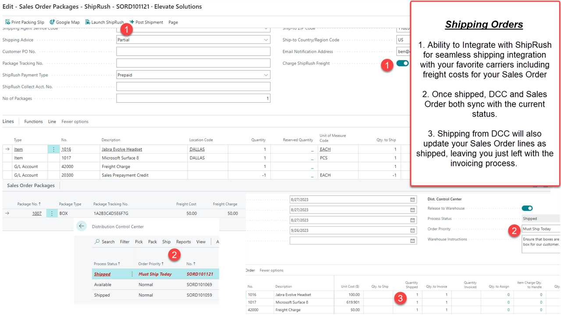Open calendar picker for 9/26/2023 date
The image size is (561, 315).
pyautogui.click(x=412, y=231)
